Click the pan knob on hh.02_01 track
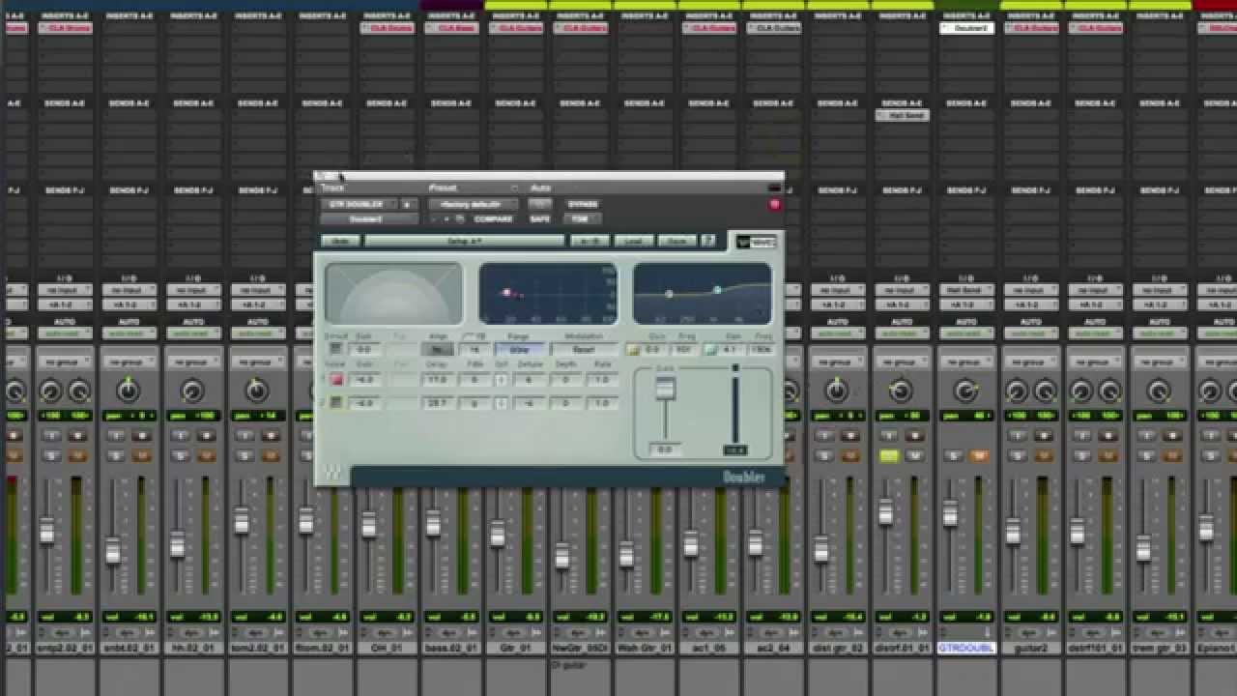The image size is (1237, 696). point(192,391)
